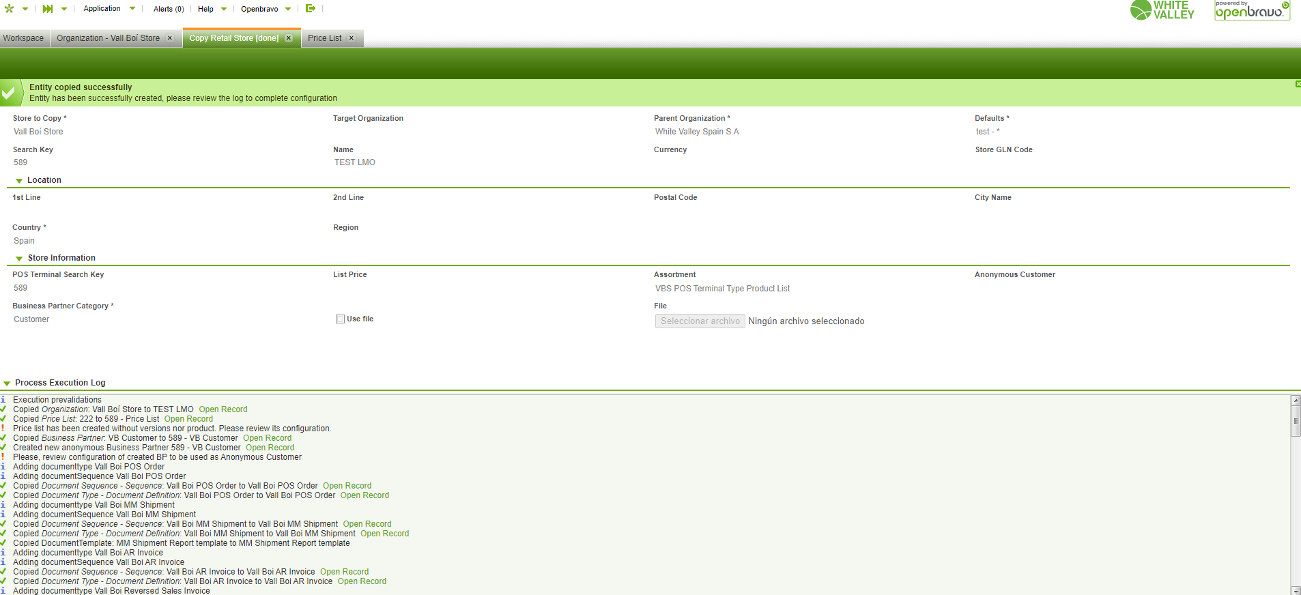Click the powered by Openbravo logo

tap(1252, 10)
